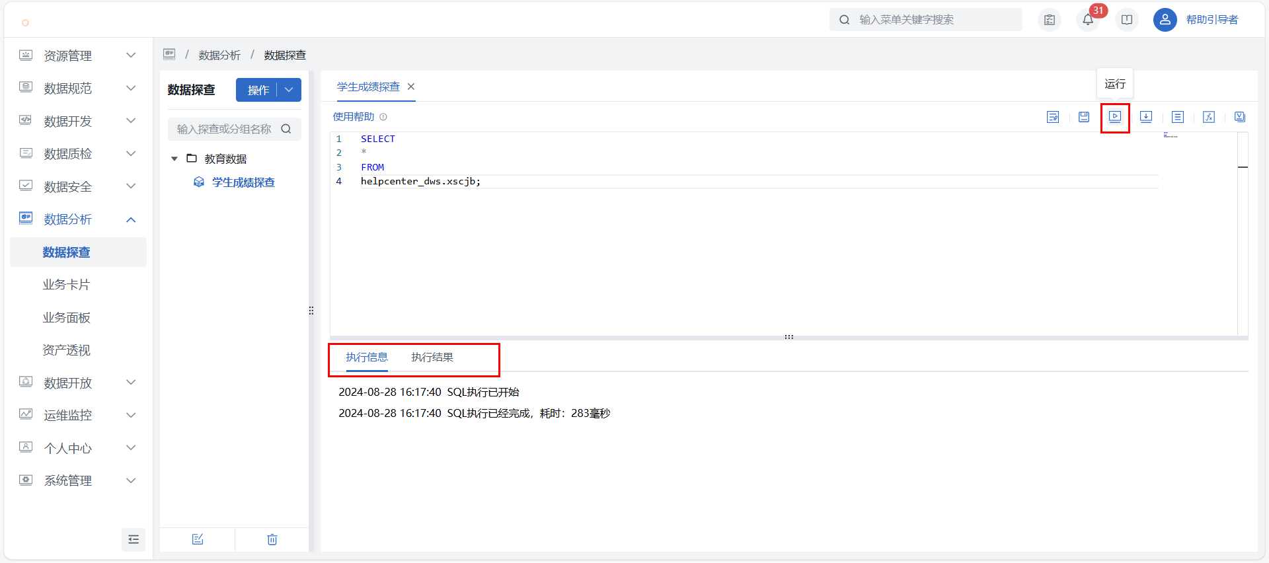Image resolution: width=1269 pixels, height=563 pixels.
Task: Collapse the 教育数据 folder
Action: pos(174,159)
